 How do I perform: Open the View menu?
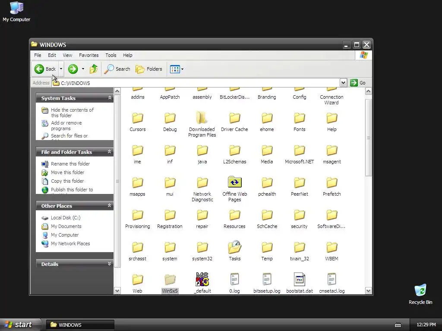[67, 55]
